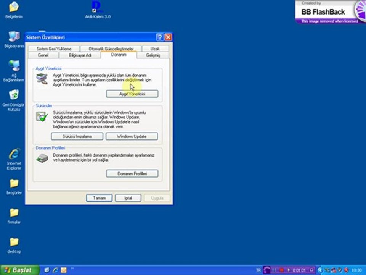
Task: Click the recording timer 0:01:01
Action: 299,270
